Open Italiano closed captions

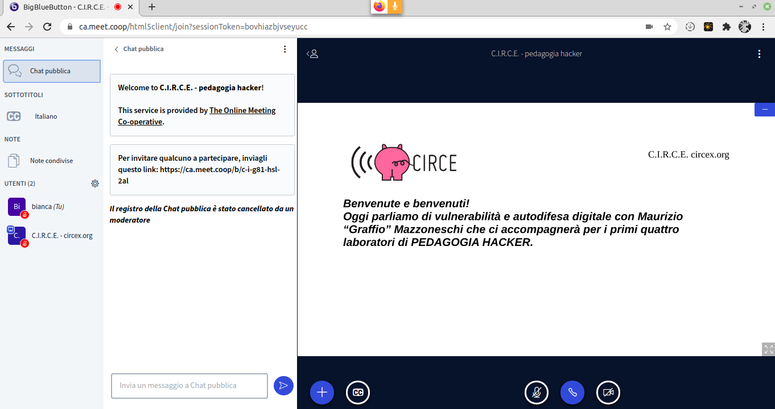click(52, 116)
